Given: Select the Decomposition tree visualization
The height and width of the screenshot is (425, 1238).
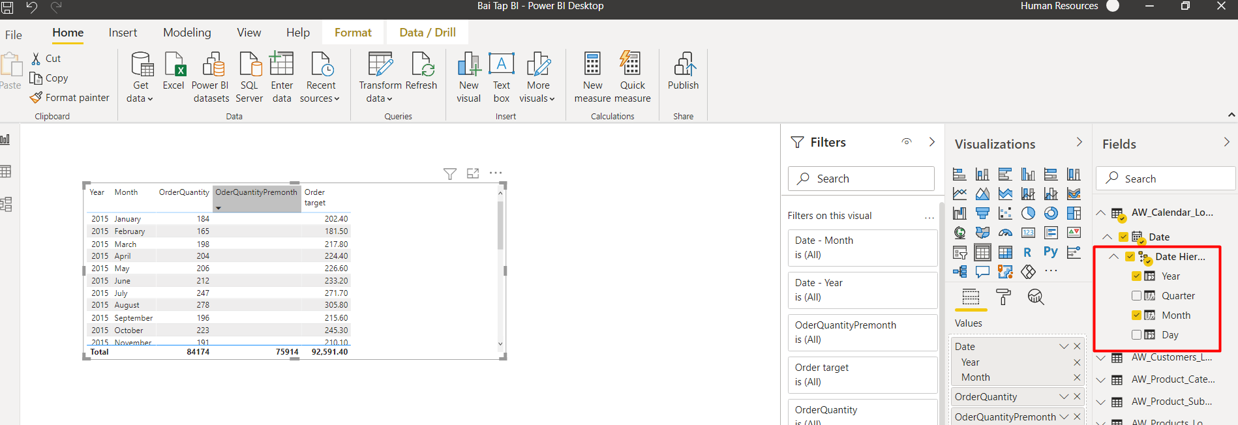Looking at the screenshot, I should pyautogui.click(x=960, y=271).
